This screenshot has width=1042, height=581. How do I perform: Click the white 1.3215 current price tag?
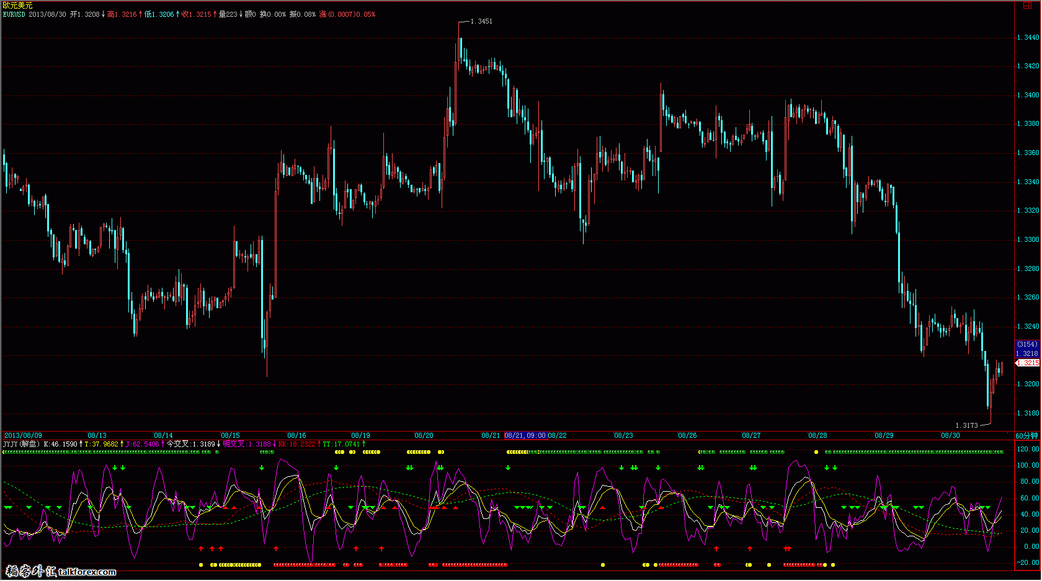point(1028,363)
